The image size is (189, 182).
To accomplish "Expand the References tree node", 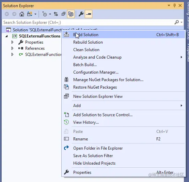I will [12, 48].
